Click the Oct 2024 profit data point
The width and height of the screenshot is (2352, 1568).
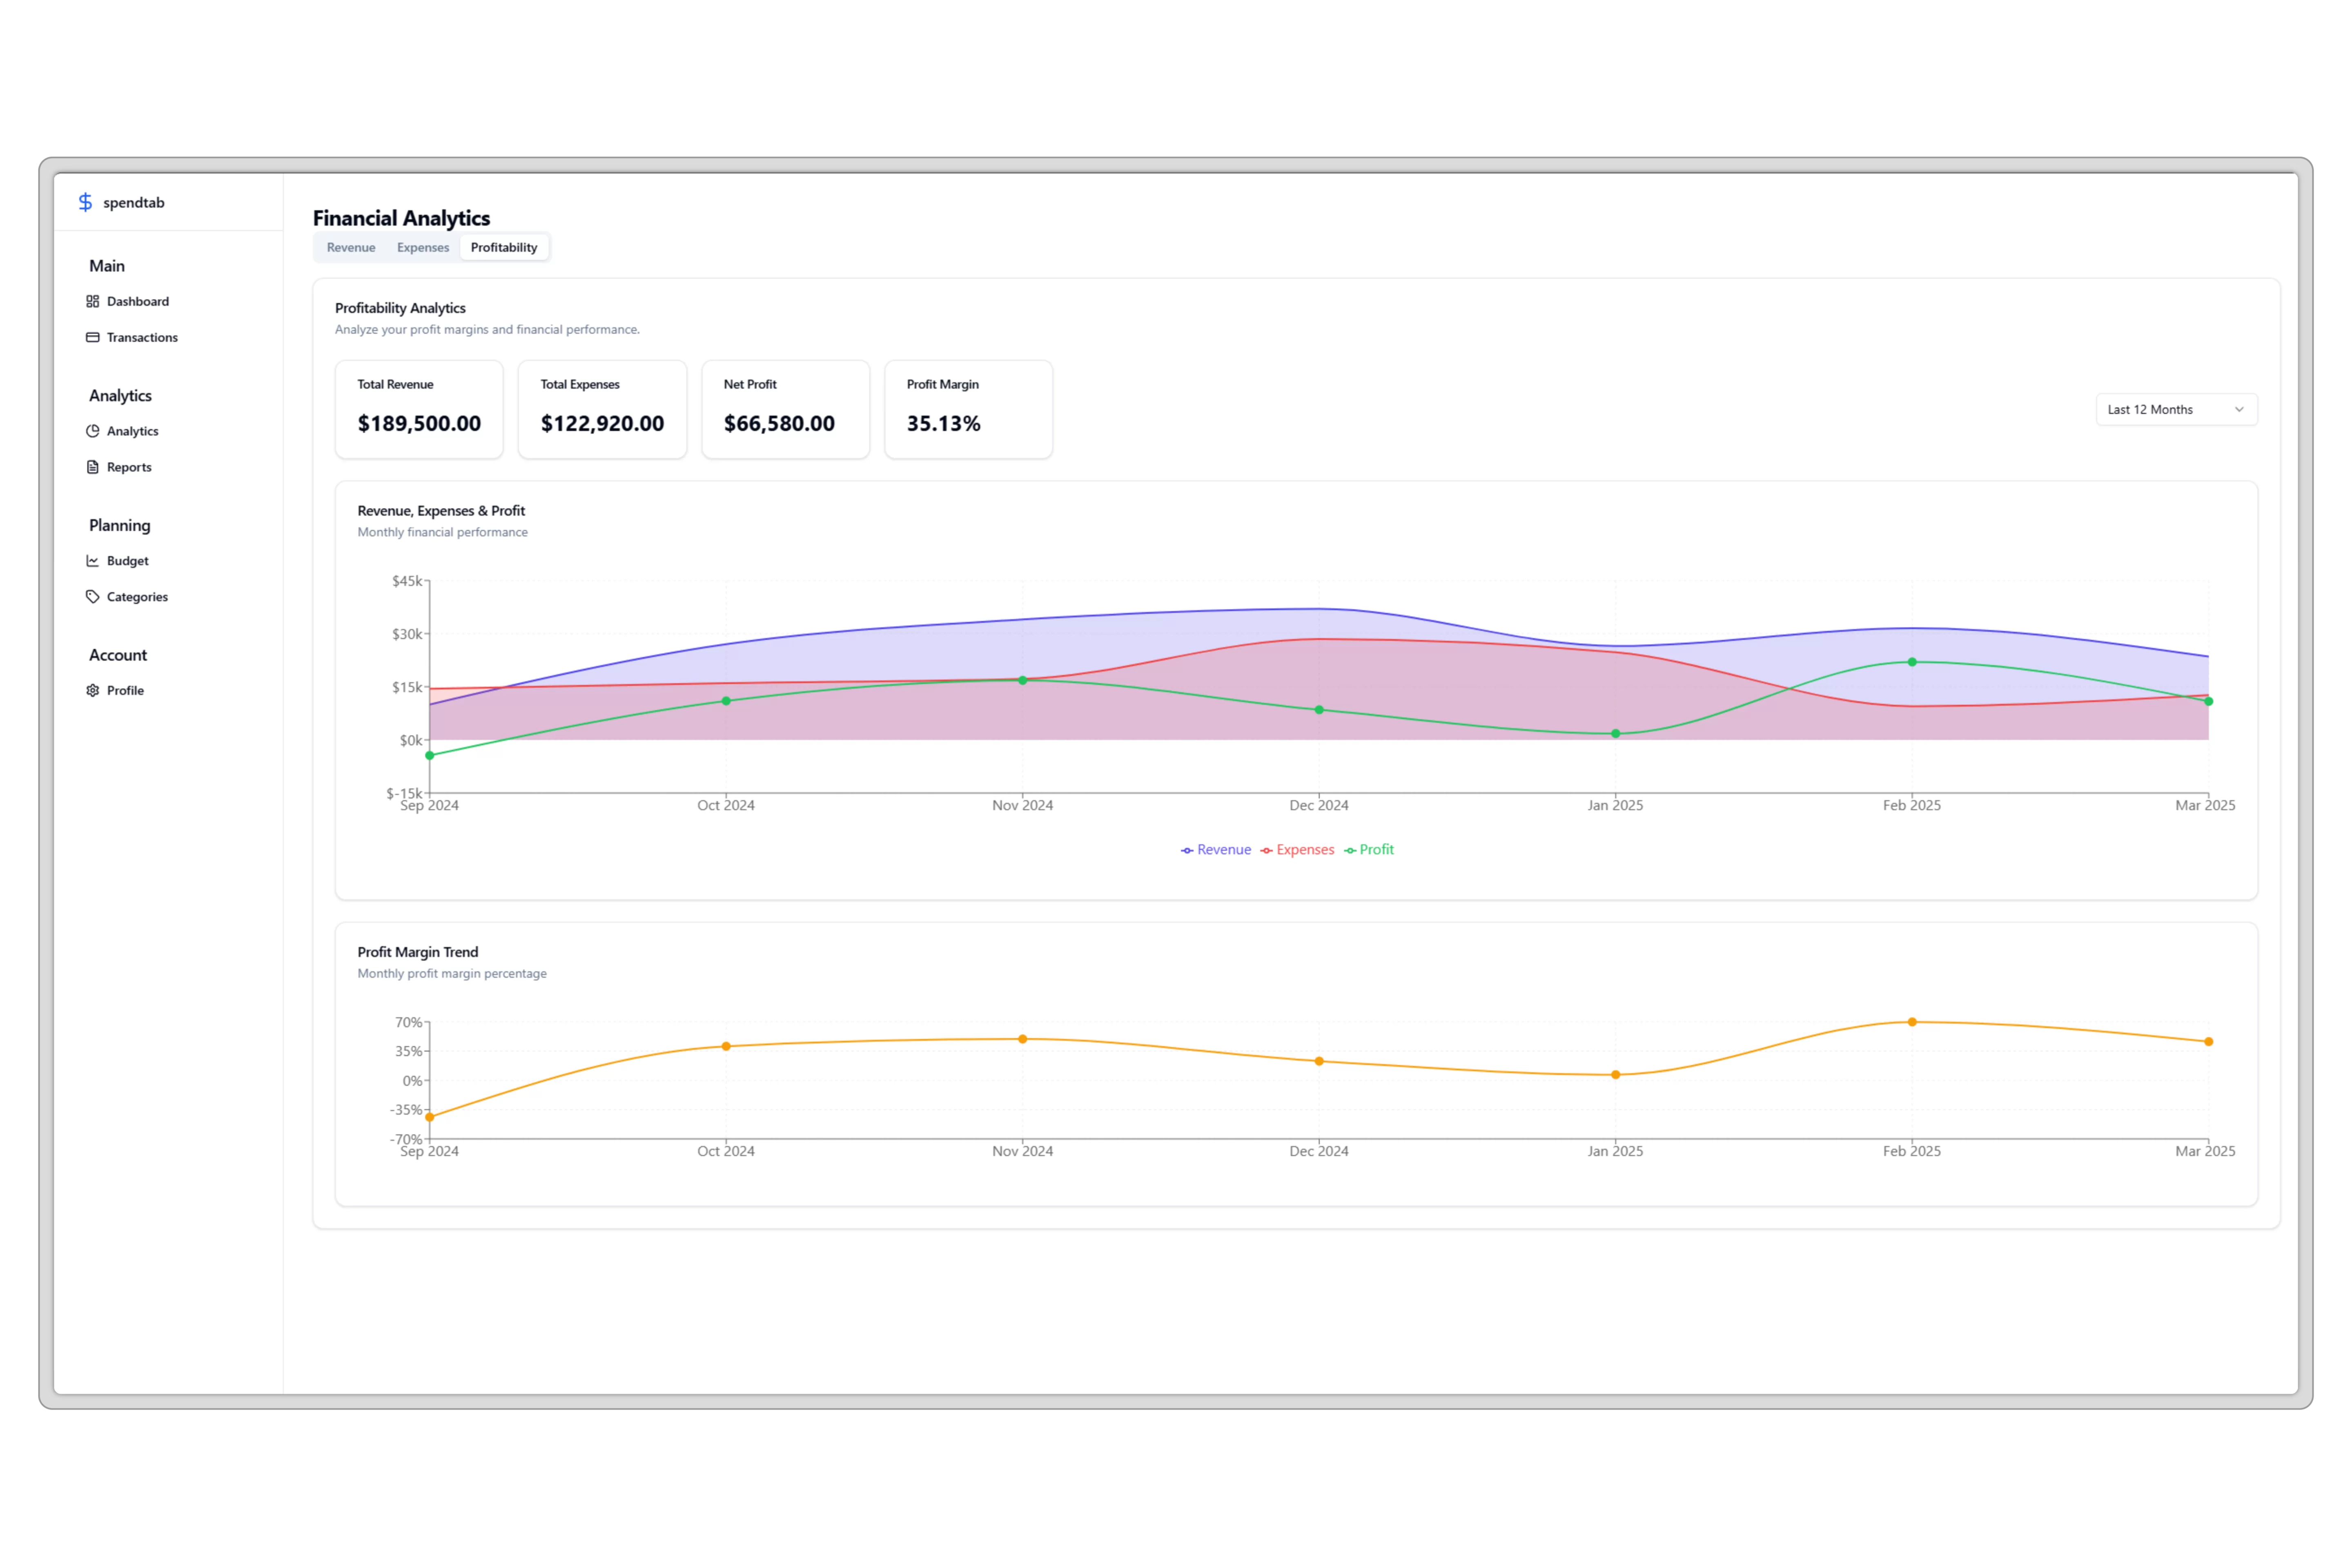[x=726, y=701]
